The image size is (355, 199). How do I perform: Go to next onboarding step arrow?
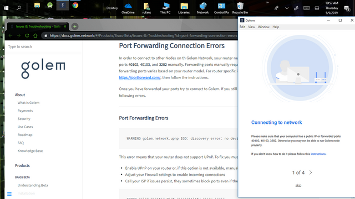tap(311, 172)
